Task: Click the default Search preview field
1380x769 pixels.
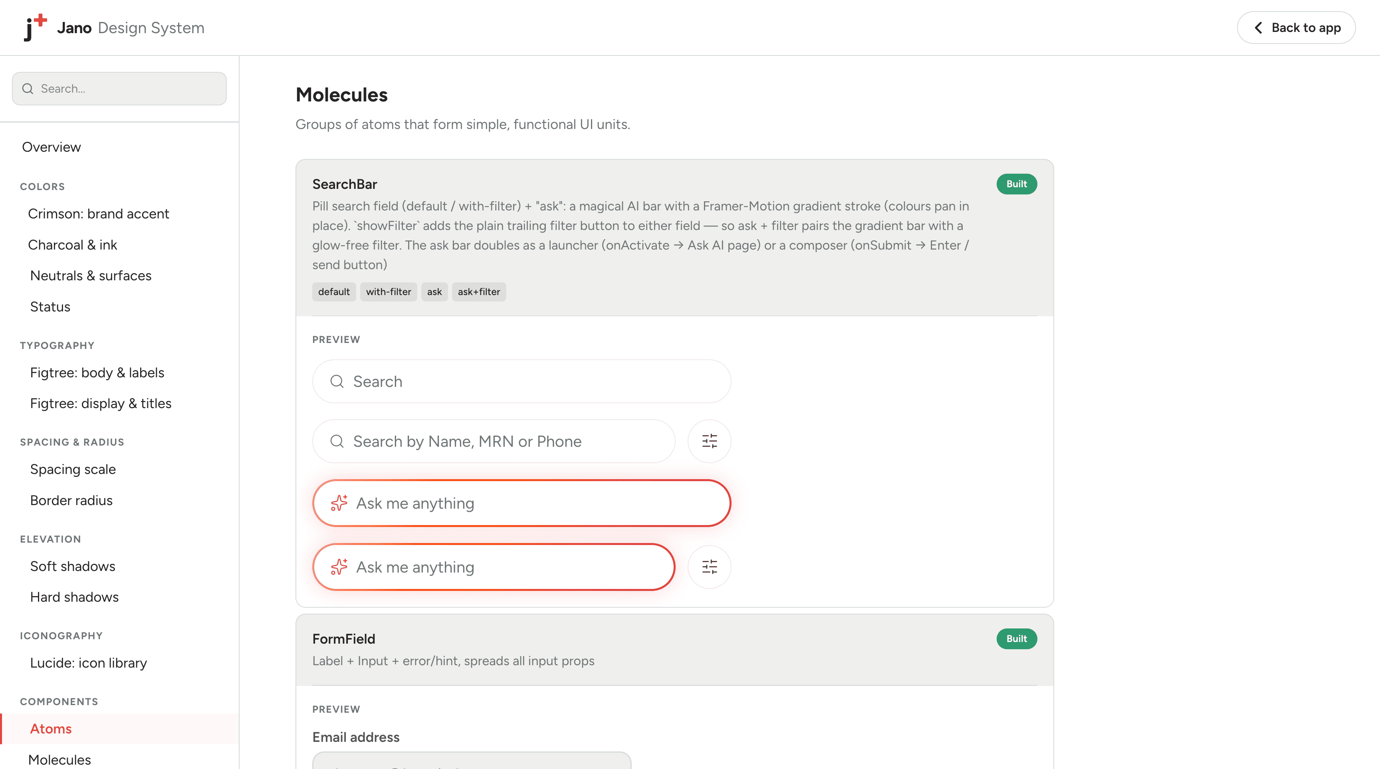Action: coord(522,381)
